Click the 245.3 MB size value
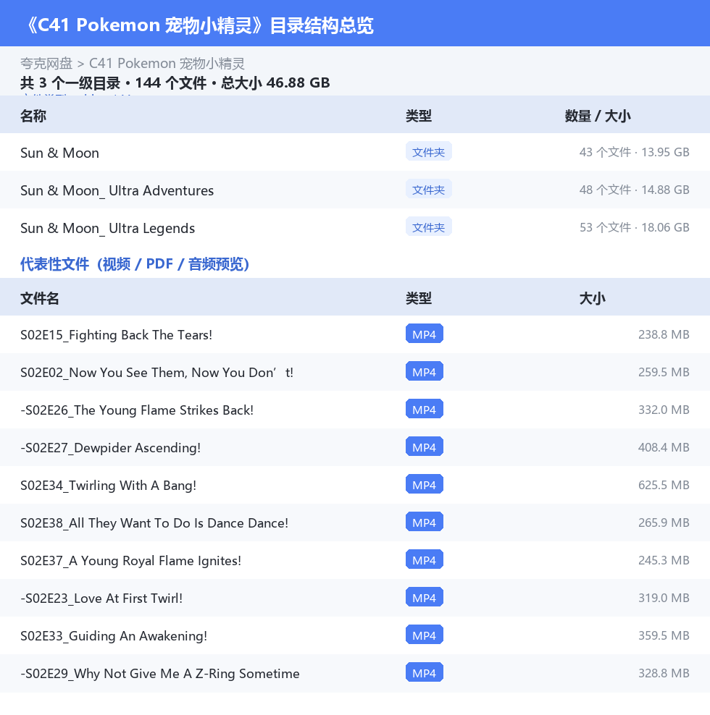The height and width of the screenshot is (715, 710). pos(664,560)
